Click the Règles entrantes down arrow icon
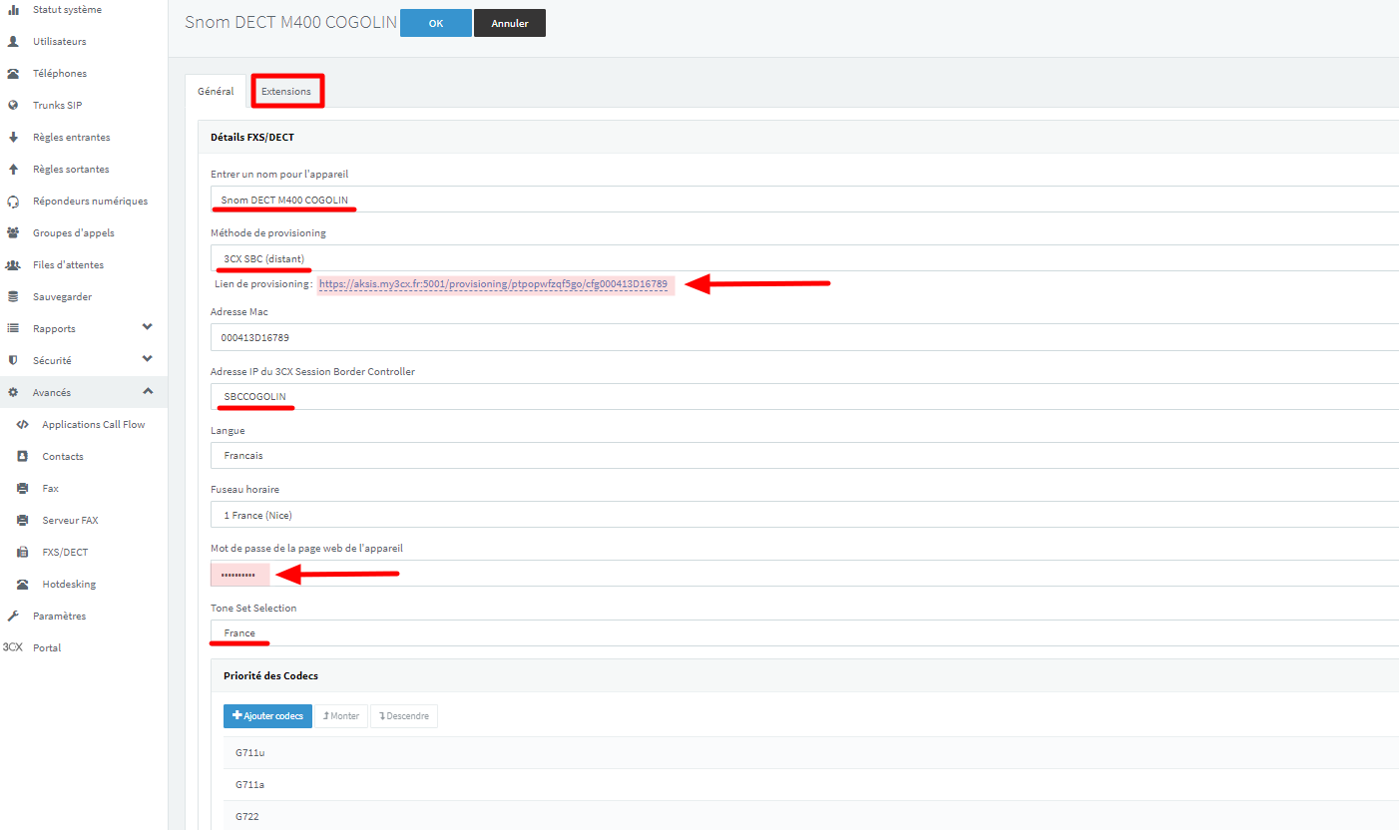 13,138
